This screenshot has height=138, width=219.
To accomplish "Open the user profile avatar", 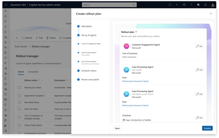I will [212, 5].
